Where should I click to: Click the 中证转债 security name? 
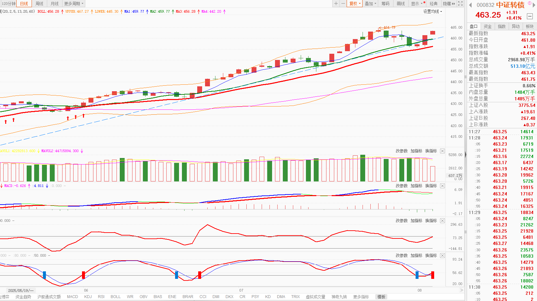coord(510,5)
